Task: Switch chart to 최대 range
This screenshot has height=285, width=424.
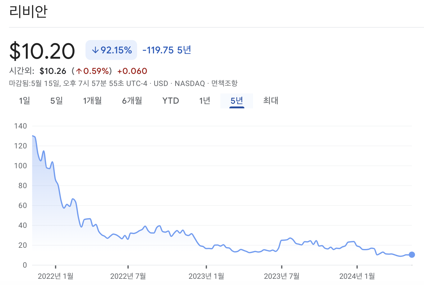Action: [x=271, y=101]
